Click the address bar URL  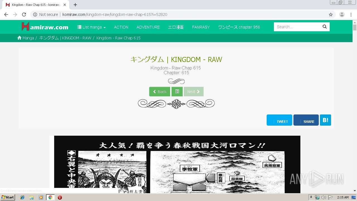115,15
